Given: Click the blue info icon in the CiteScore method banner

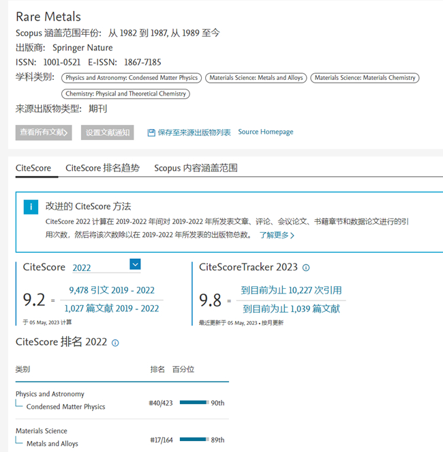Looking at the screenshot, I should point(31,207).
